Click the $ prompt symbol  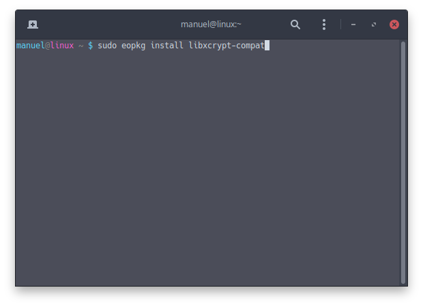pos(90,46)
